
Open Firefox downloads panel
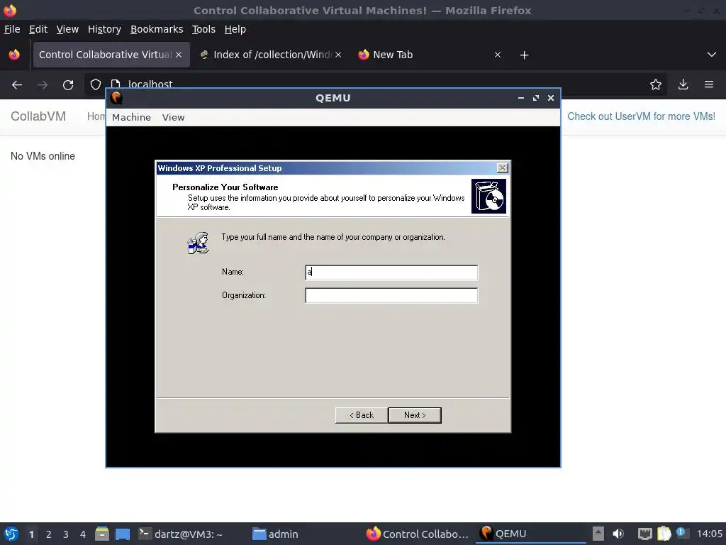(x=683, y=84)
